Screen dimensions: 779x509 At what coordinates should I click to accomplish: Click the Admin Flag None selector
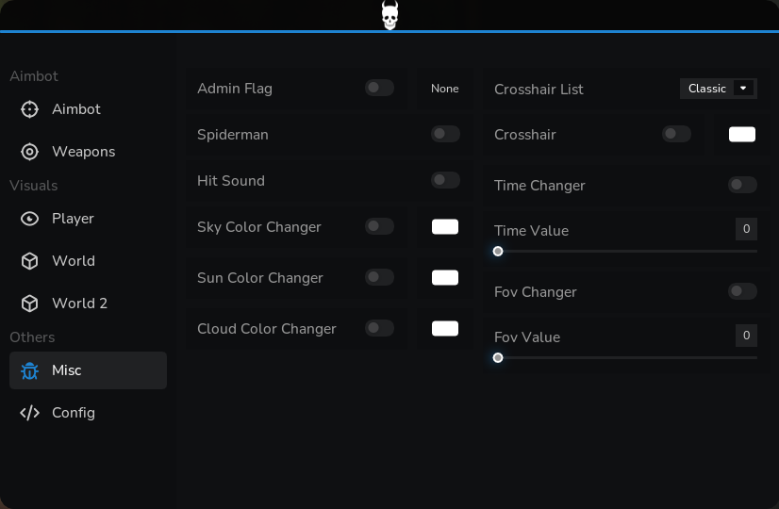pyautogui.click(x=444, y=89)
